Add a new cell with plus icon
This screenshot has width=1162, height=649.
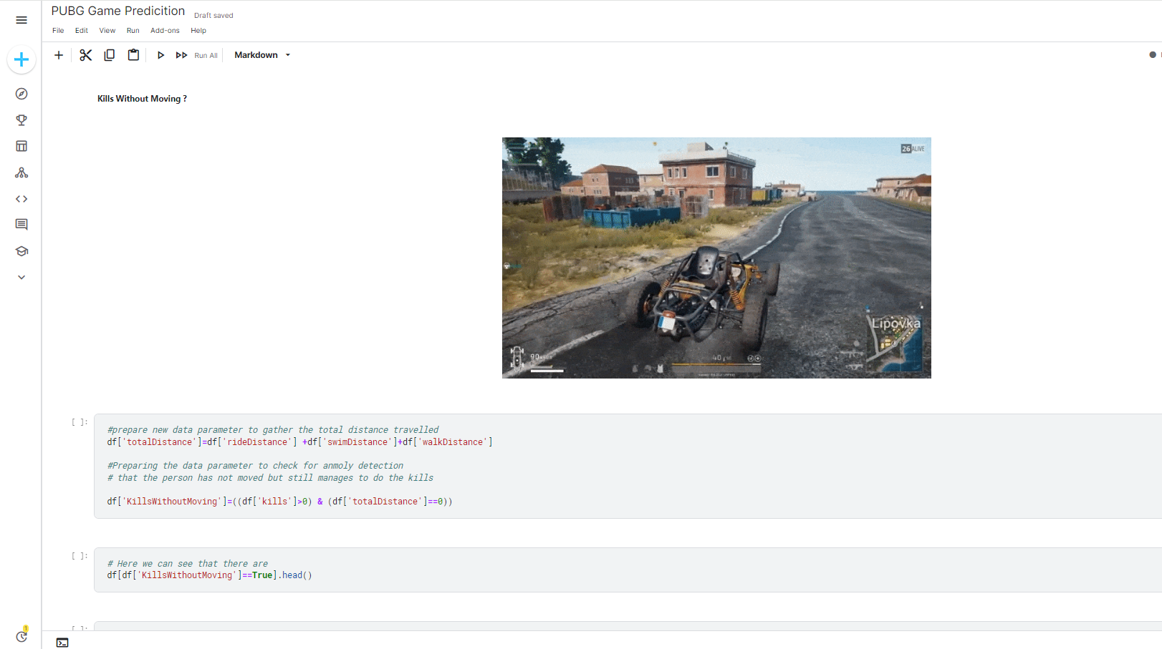tap(59, 55)
